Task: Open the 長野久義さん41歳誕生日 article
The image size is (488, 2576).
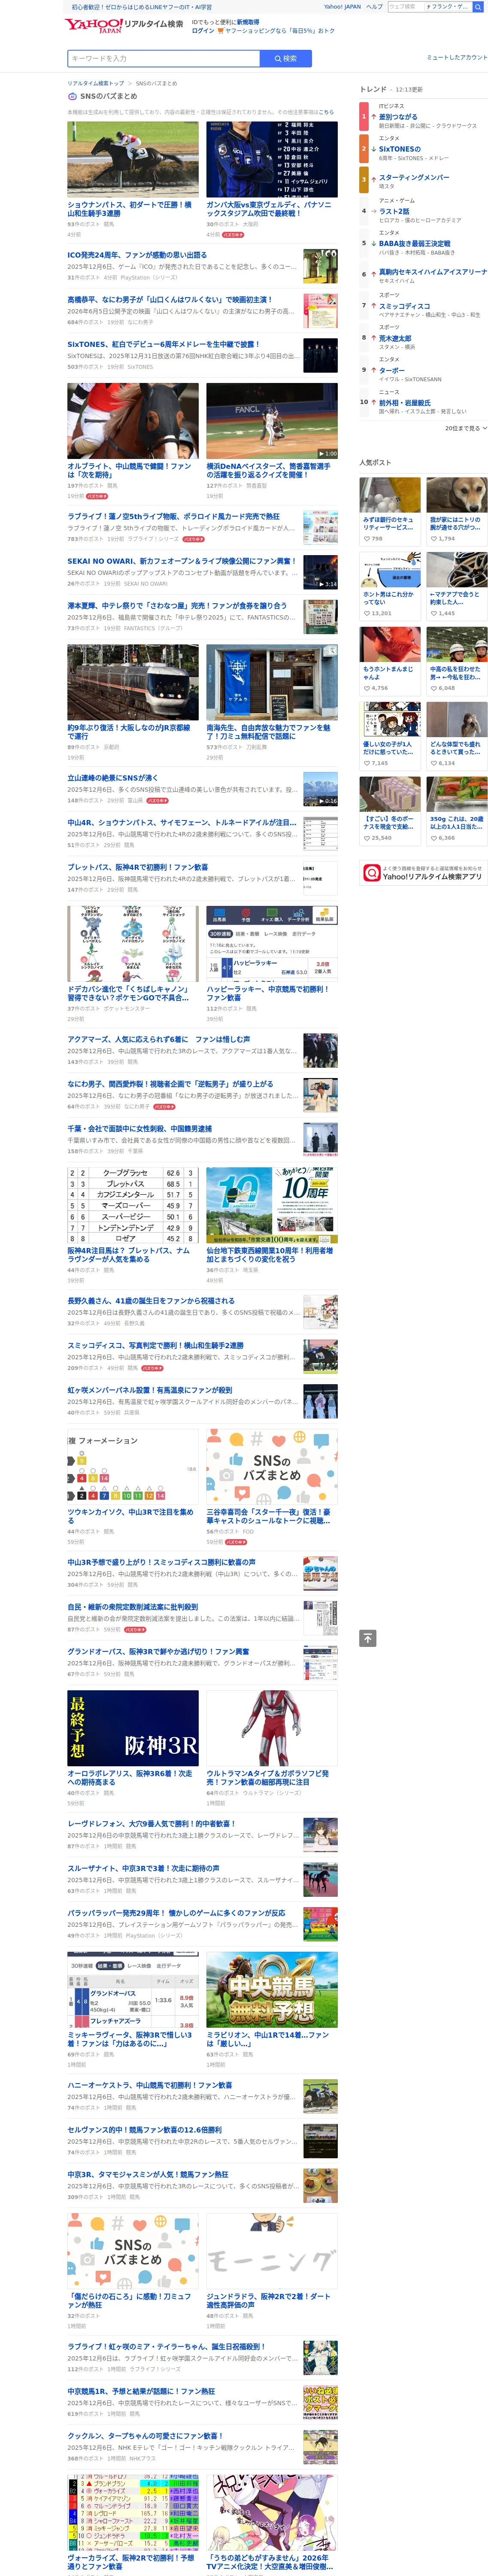Action: (151, 1301)
